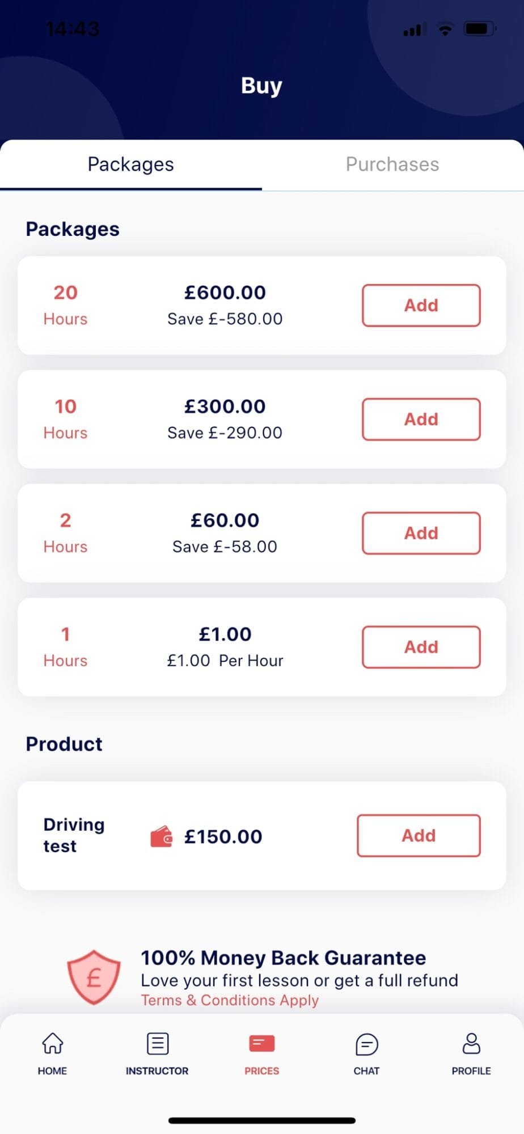This screenshot has height=1134, width=524.
Task: Add the Driving test product
Action: [419, 836]
